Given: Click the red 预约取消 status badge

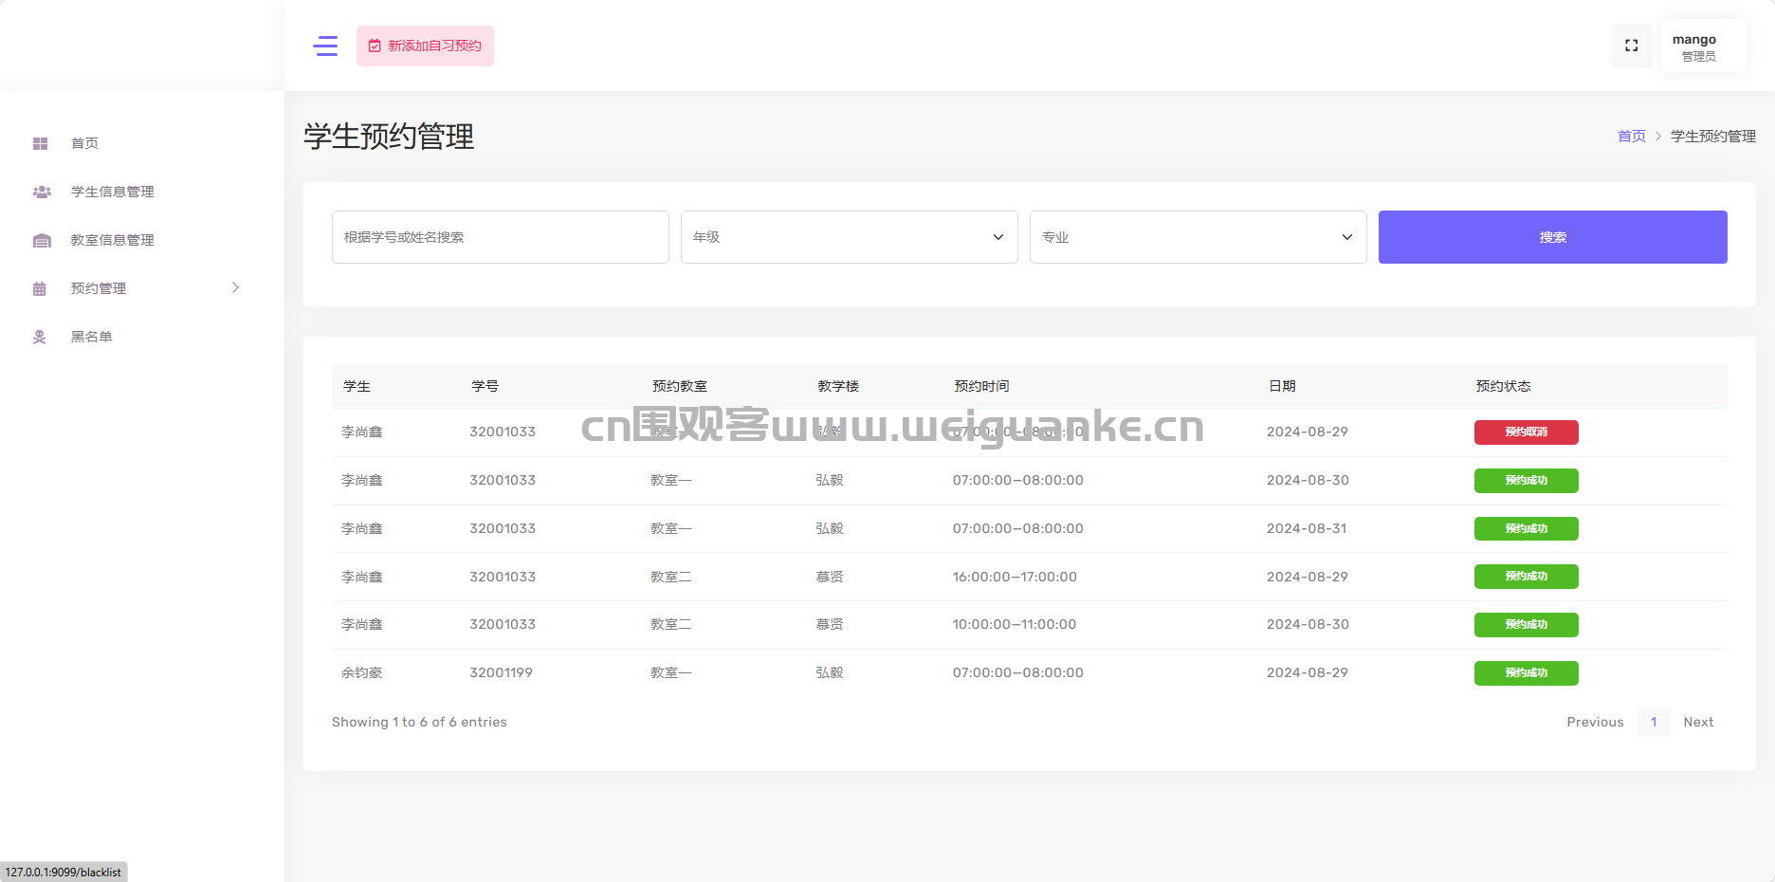Looking at the screenshot, I should (x=1526, y=432).
